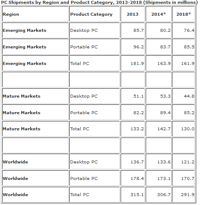Click the Product Category column header
The image size is (200, 205).
click(x=91, y=14)
